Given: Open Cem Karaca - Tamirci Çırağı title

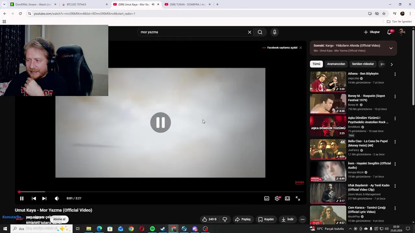Looking at the screenshot, I should (367, 210).
